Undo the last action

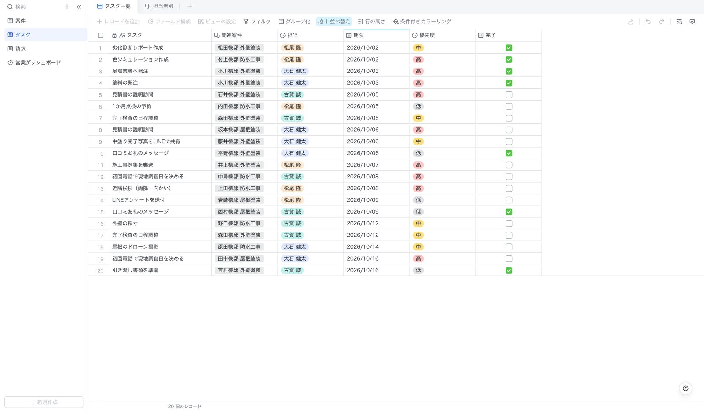pyautogui.click(x=648, y=22)
